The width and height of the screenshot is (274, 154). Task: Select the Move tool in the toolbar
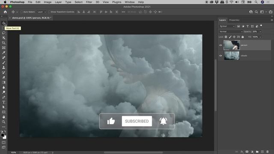pyautogui.click(x=3, y=23)
